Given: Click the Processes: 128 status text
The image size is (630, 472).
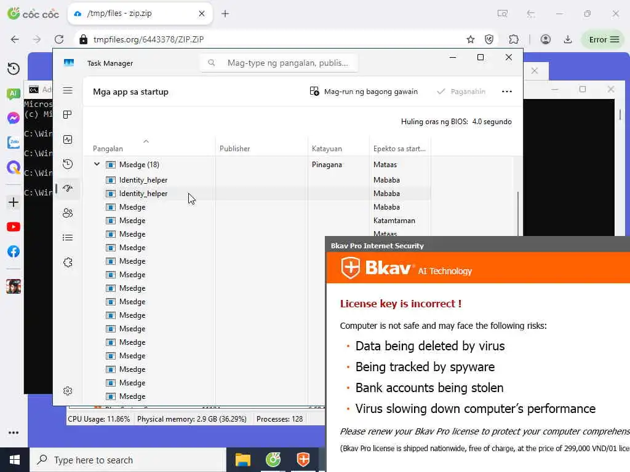Looking at the screenshot, I should point(280,419).
